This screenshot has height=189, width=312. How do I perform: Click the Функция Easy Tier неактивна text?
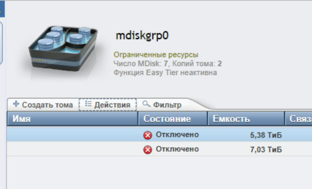point(165,73)
